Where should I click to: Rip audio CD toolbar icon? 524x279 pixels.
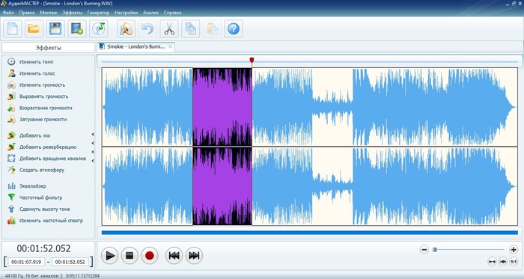(98, 28)
